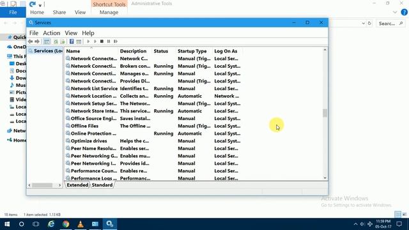Click the Explorer quick-access toolbar dropdown arrow

pyautogui.click(x=40, y=5)
